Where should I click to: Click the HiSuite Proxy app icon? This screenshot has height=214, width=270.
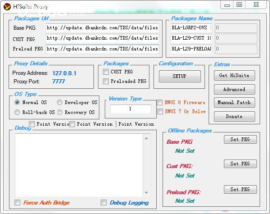click(7, 7)
